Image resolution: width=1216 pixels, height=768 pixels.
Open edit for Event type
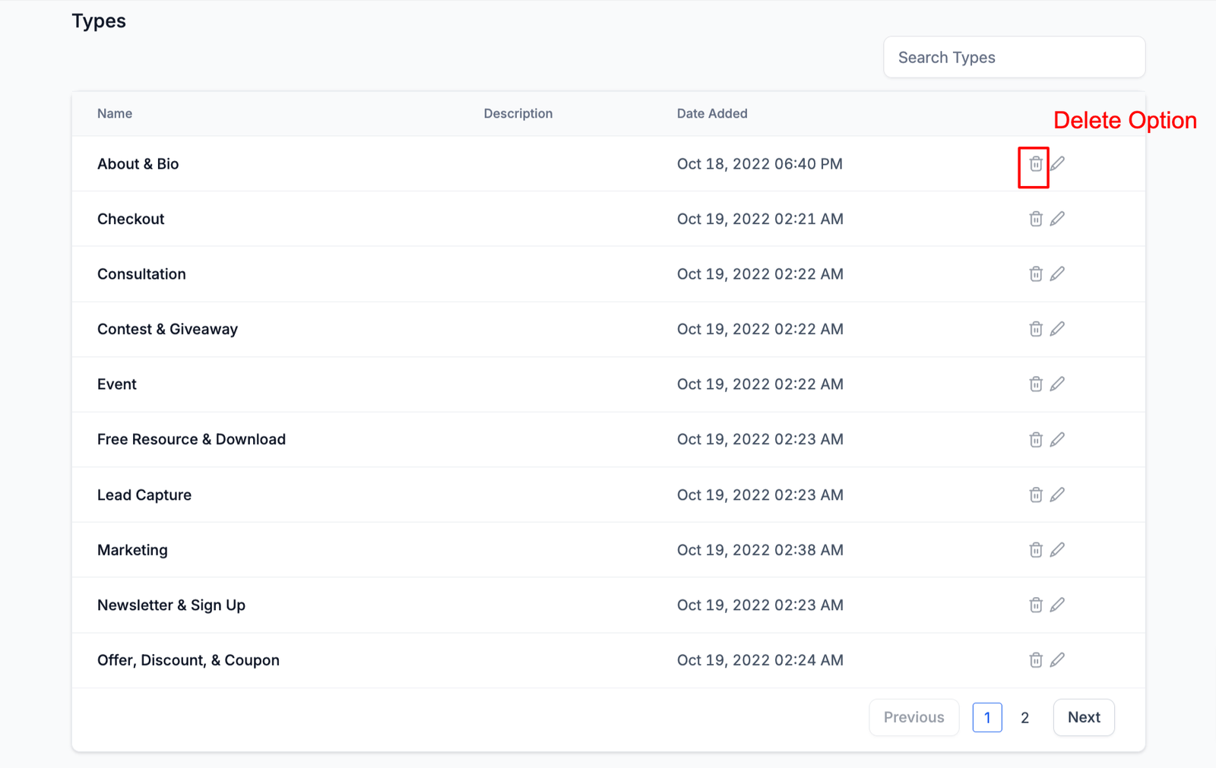(1057, 384)
